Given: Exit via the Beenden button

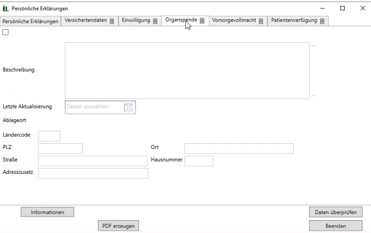Looking at the screenshot, I should pyautogui.click(x=335, y=226).
